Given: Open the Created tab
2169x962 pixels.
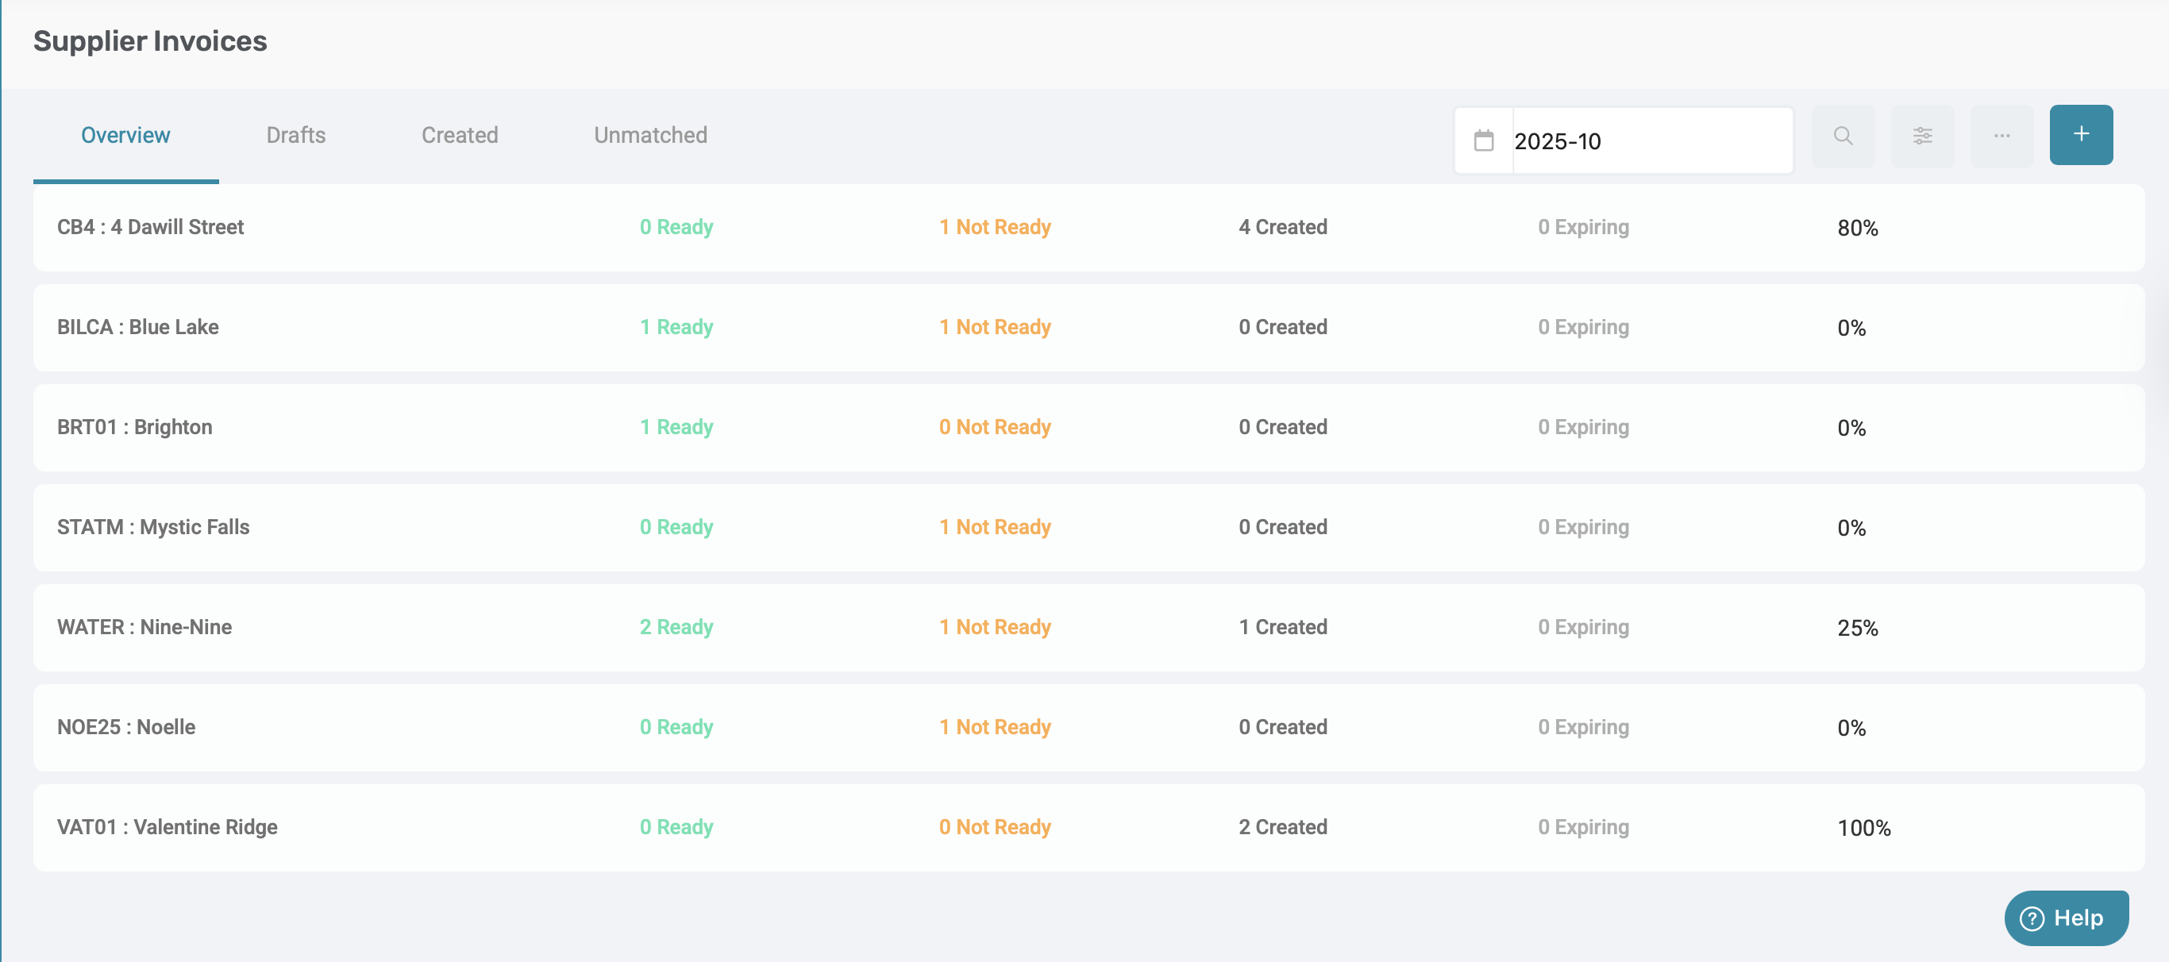Looking at the screenshot, I should [459, 135].
